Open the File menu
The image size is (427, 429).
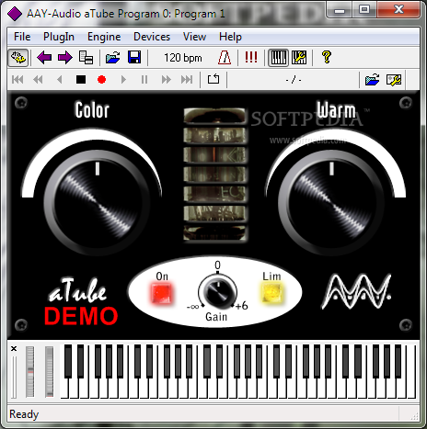22,37
